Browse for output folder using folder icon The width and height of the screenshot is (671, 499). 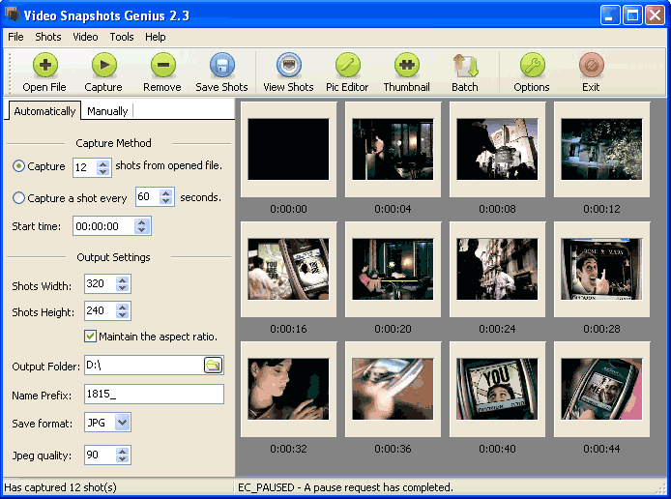(213, 365)
